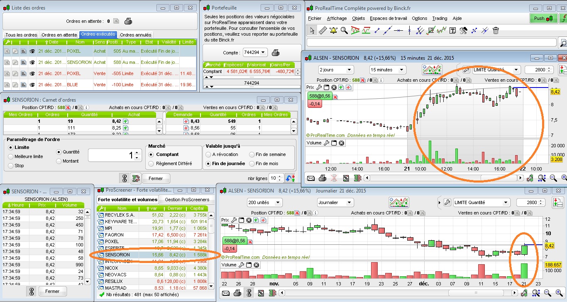Print the Portefeuille account
This screenshot has width=567, height=302.
coord(276,53)
